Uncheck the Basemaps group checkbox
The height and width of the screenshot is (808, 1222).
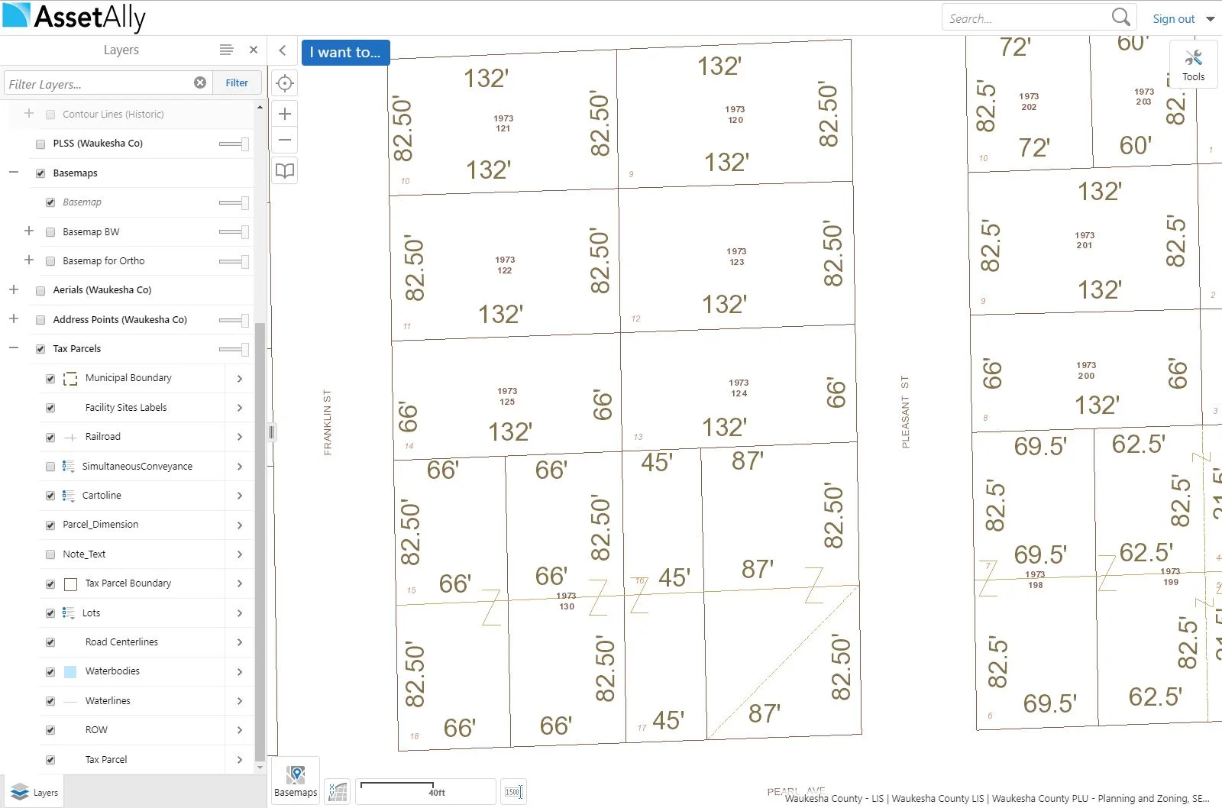[40, 173]
